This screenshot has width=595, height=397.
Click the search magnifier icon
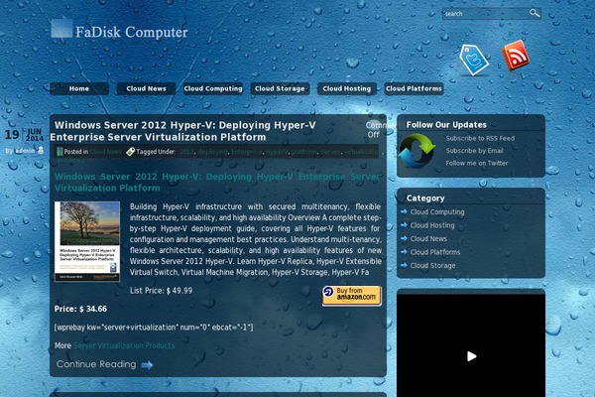[535, 13]
